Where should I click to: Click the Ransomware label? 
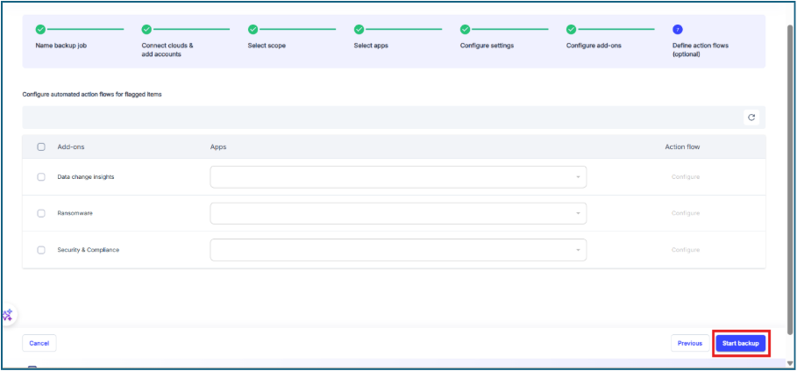75,213
